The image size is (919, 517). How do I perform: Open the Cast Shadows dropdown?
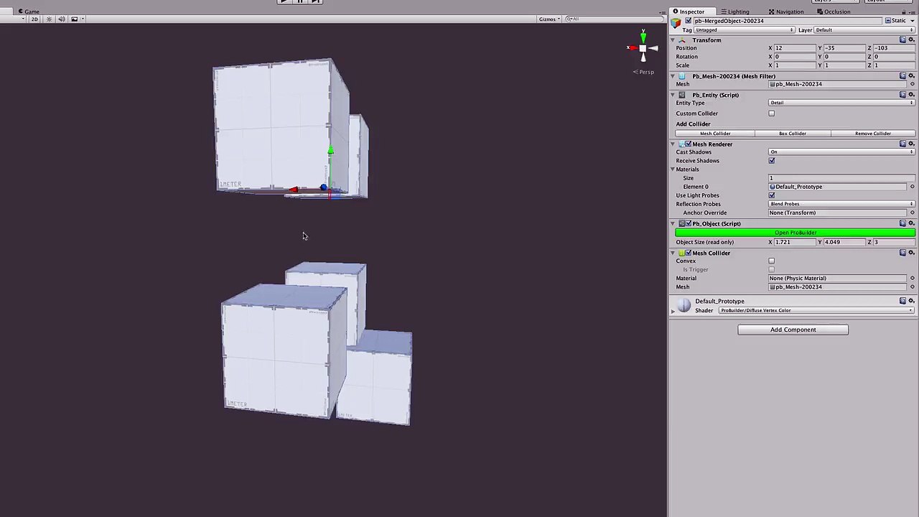841,152
